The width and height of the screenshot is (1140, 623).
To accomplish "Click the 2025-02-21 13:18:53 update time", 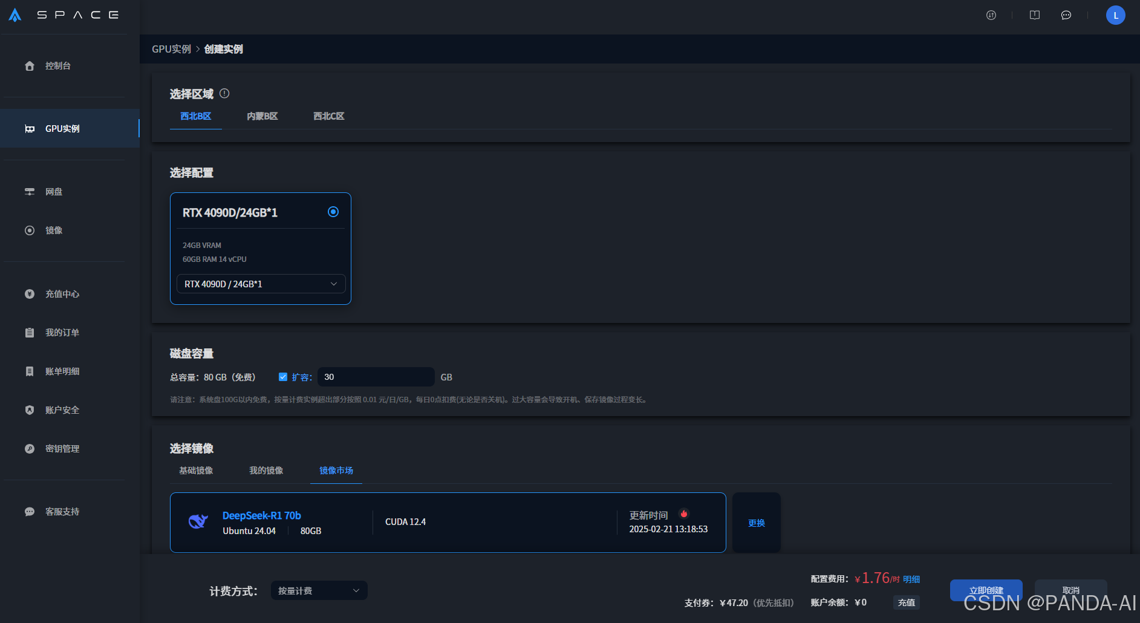I will tap(668, 529).
